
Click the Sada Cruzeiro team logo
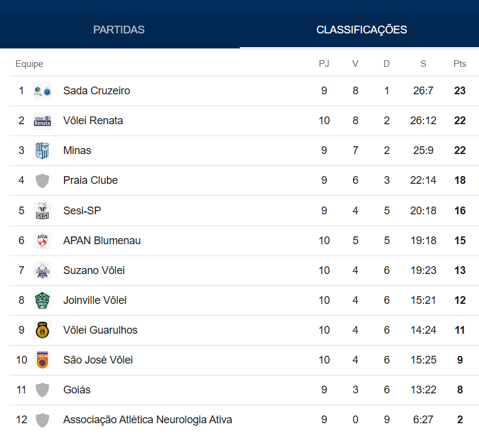click(x=42, y=91)
